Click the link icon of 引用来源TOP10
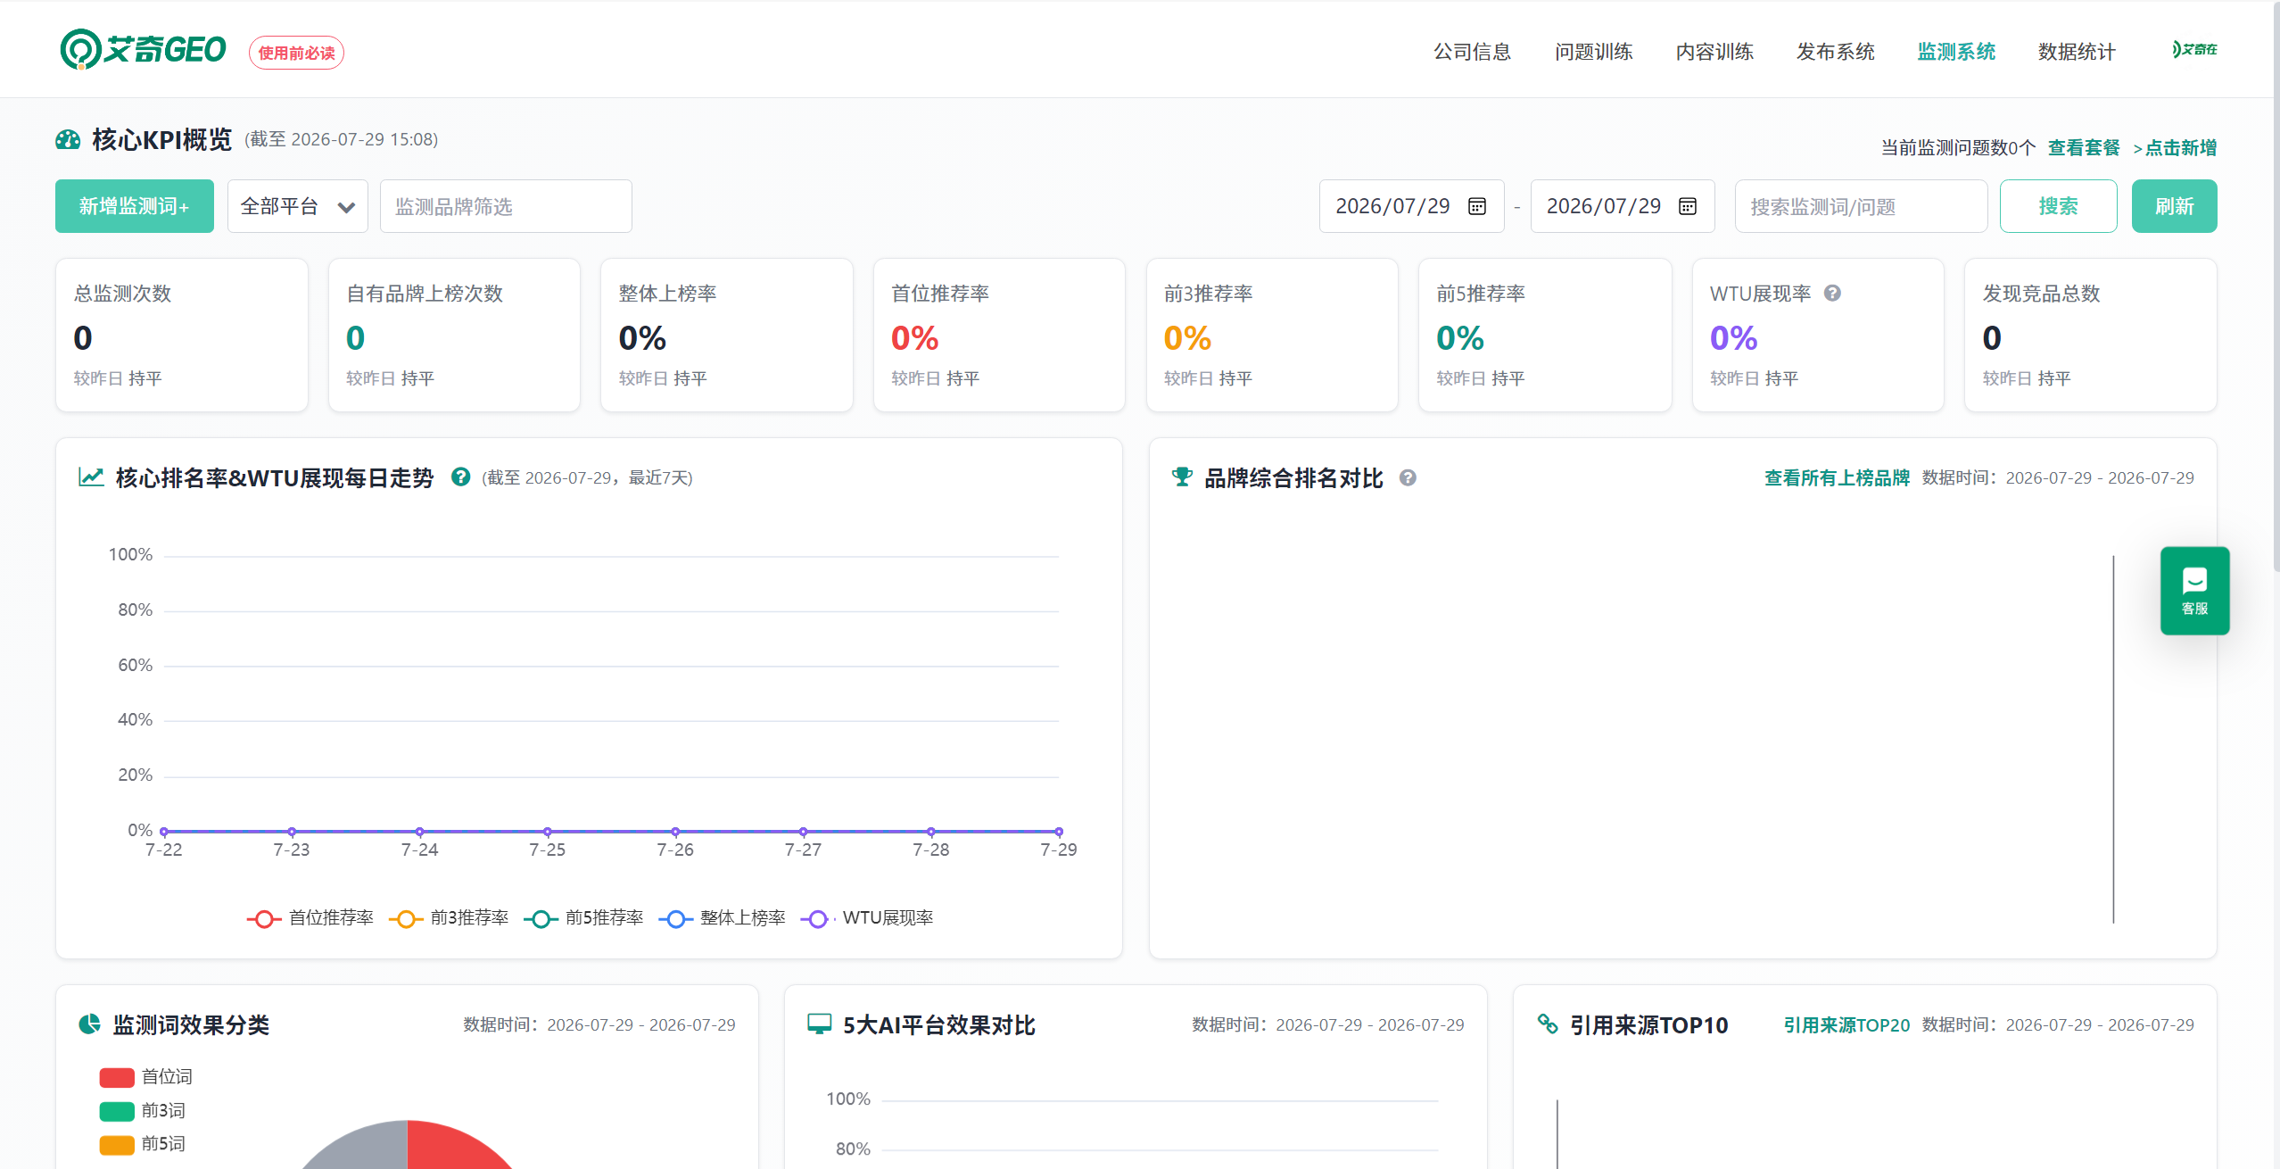 (1548, 1024)
